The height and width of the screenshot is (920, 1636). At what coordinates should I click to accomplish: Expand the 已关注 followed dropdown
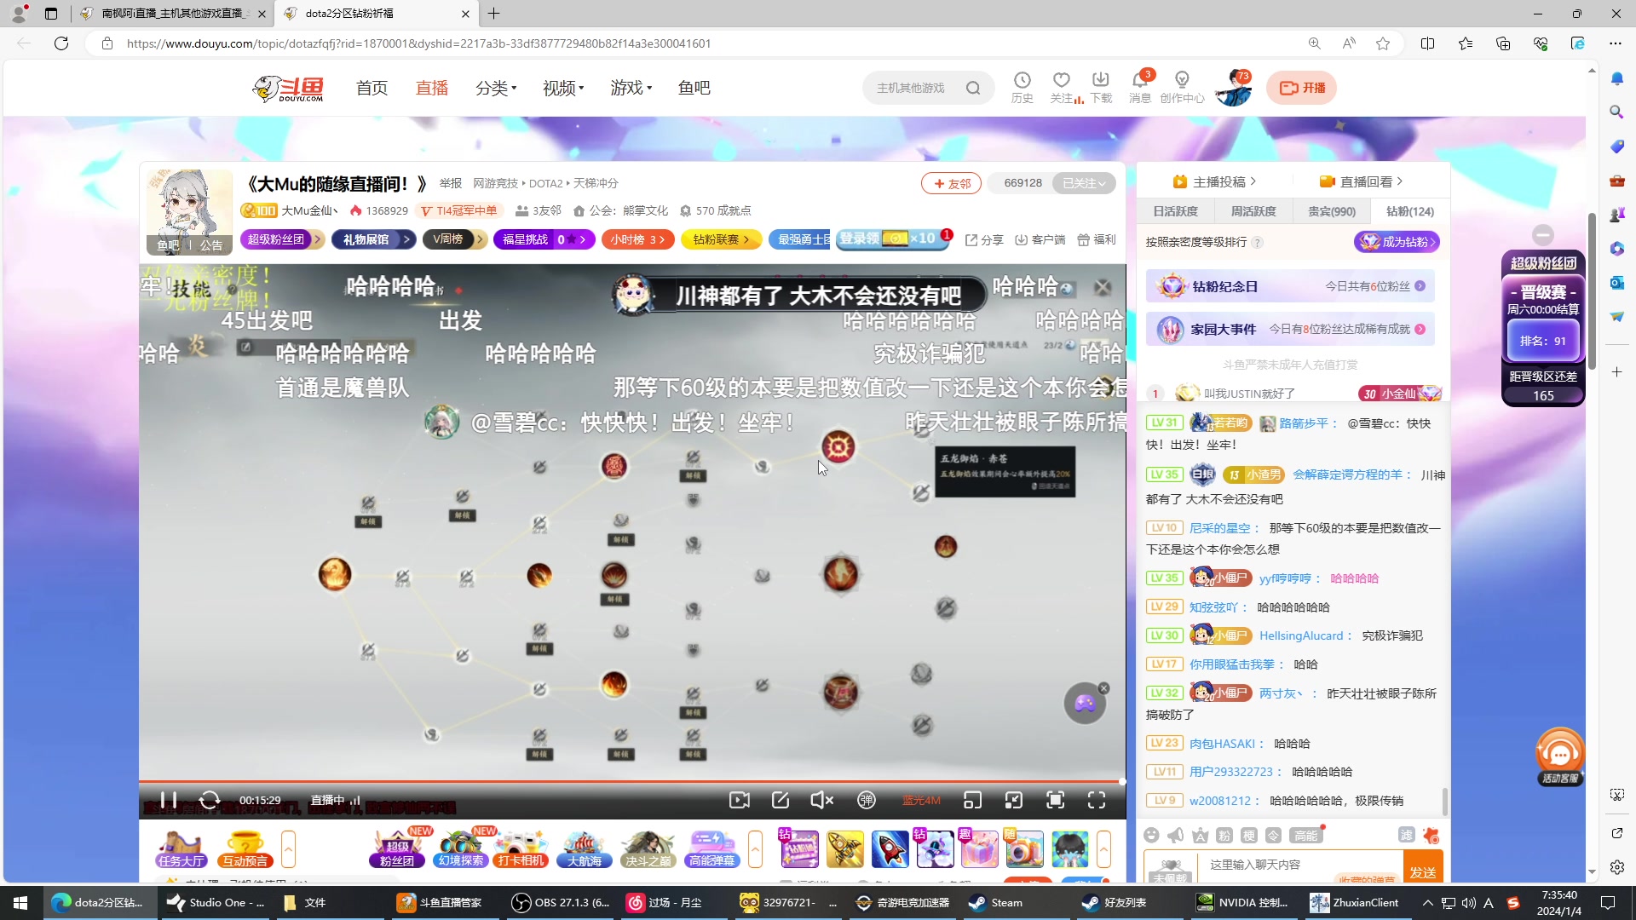click(x=1084, y=183)
